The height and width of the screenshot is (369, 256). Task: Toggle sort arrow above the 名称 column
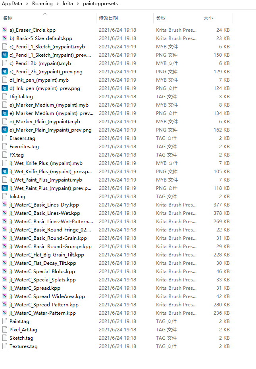(44, 13)
